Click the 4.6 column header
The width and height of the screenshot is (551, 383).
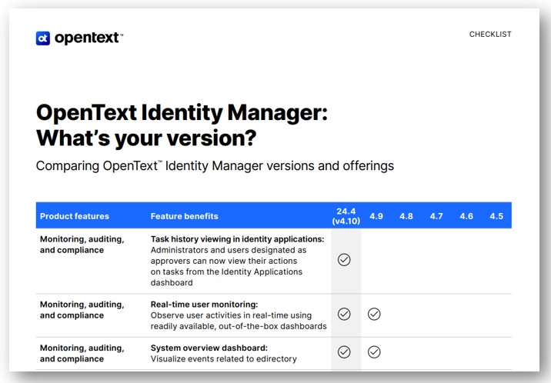coord(466,216)
